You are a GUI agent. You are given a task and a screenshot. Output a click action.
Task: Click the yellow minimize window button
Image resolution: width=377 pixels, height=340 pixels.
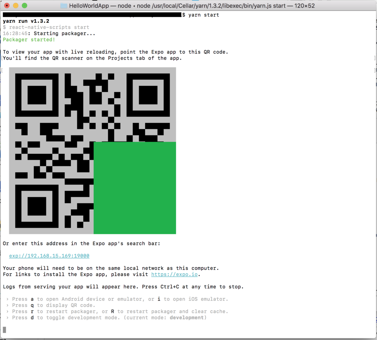click(15, 6)
